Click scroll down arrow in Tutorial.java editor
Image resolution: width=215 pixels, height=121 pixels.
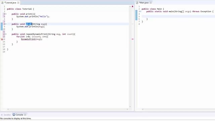point(130,107)
